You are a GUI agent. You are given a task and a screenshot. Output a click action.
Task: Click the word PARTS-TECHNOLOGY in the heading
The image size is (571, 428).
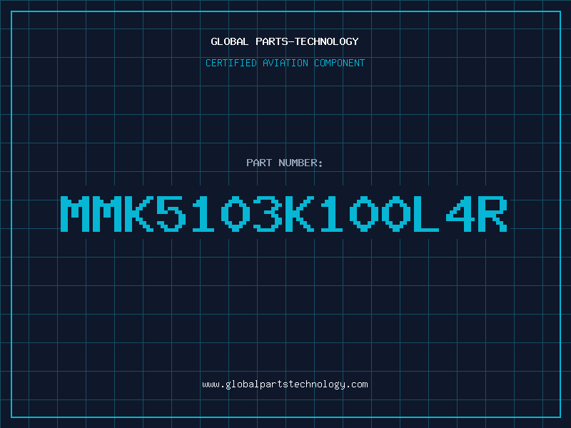click(308, 41)
